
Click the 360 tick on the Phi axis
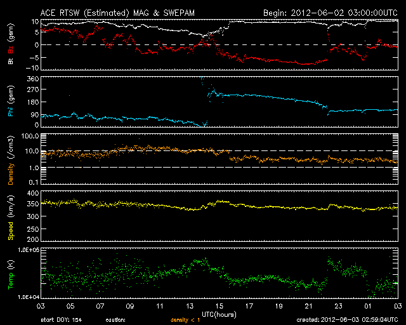(33, 79)
